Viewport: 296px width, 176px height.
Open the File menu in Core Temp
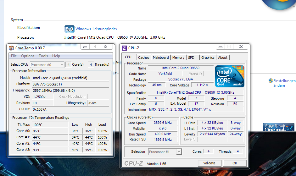click(14, 56)
